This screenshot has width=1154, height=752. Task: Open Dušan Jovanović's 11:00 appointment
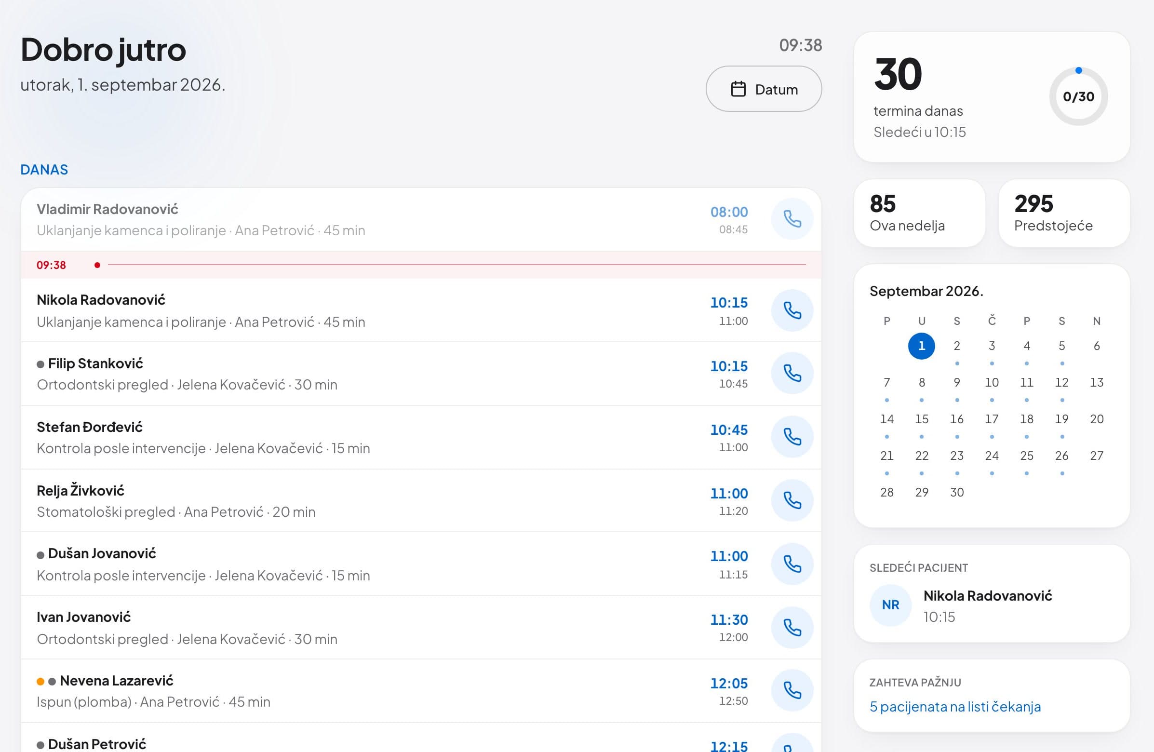[421, 564]
